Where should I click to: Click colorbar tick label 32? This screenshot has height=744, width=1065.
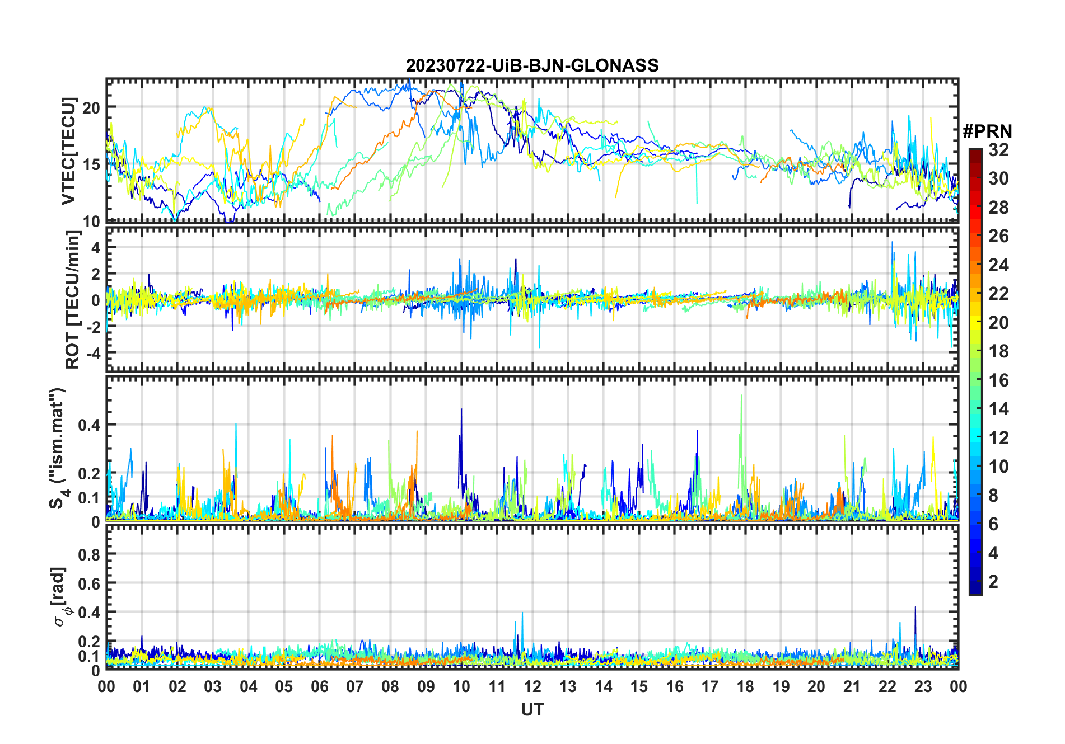point(998,150)
